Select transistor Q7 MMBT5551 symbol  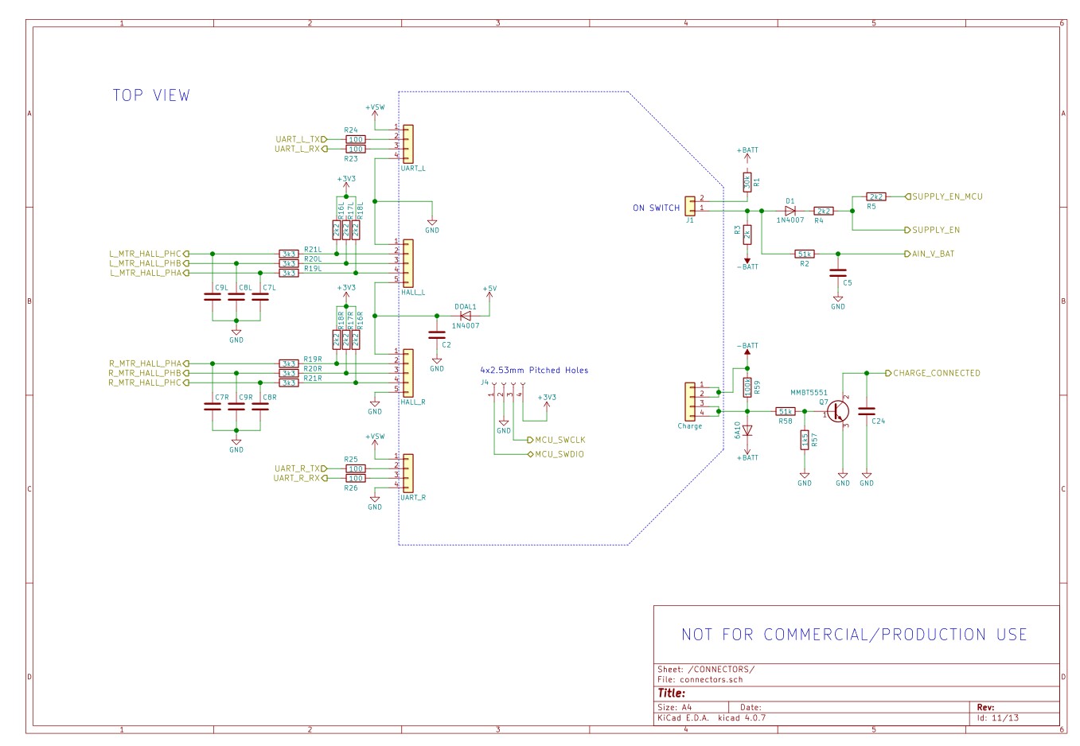point(838,411)
